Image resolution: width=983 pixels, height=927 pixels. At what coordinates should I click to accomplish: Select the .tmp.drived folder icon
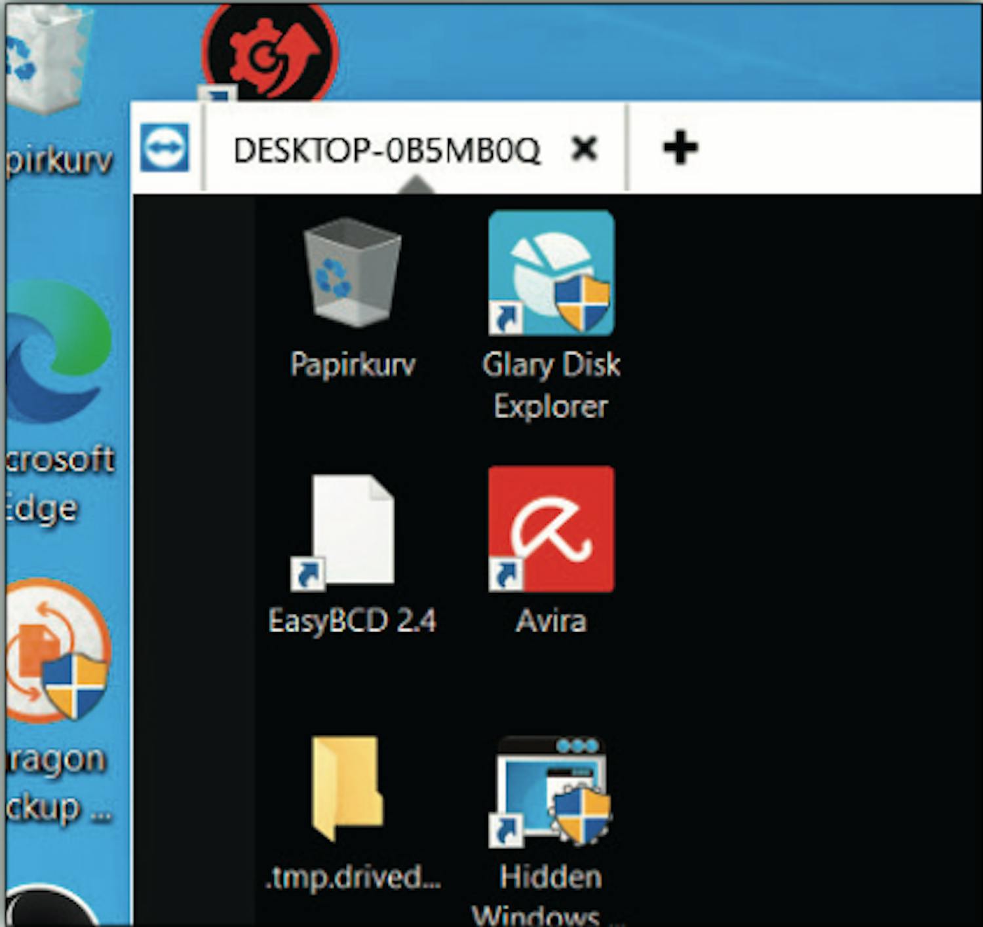(x=349, y=788)
